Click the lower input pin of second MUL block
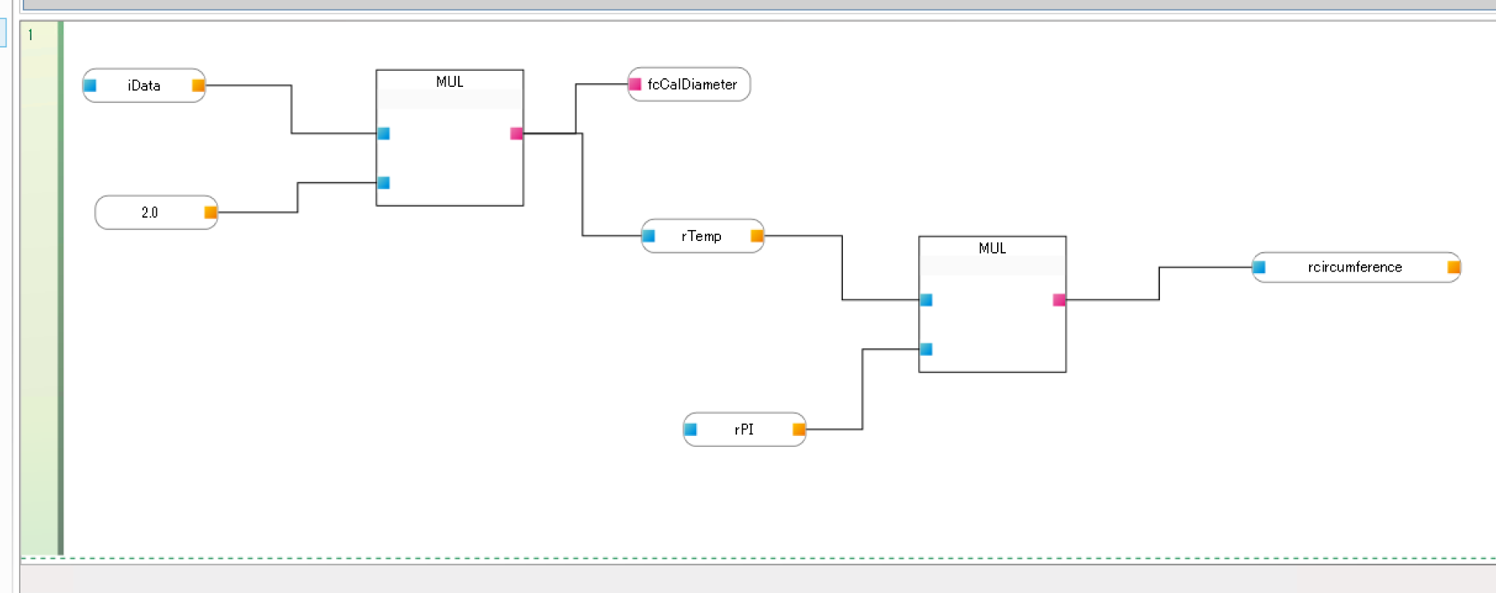The width and height of the screenshot is (1496, 593). 926,349
